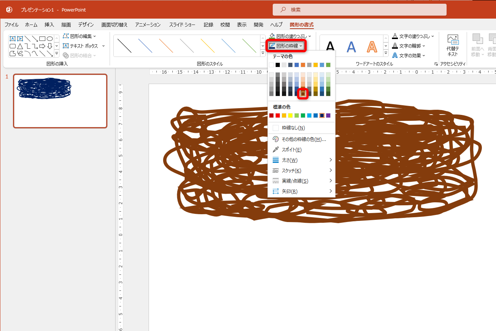
Task: Choose the purple standard color swatch
Action: click(328, 115)
